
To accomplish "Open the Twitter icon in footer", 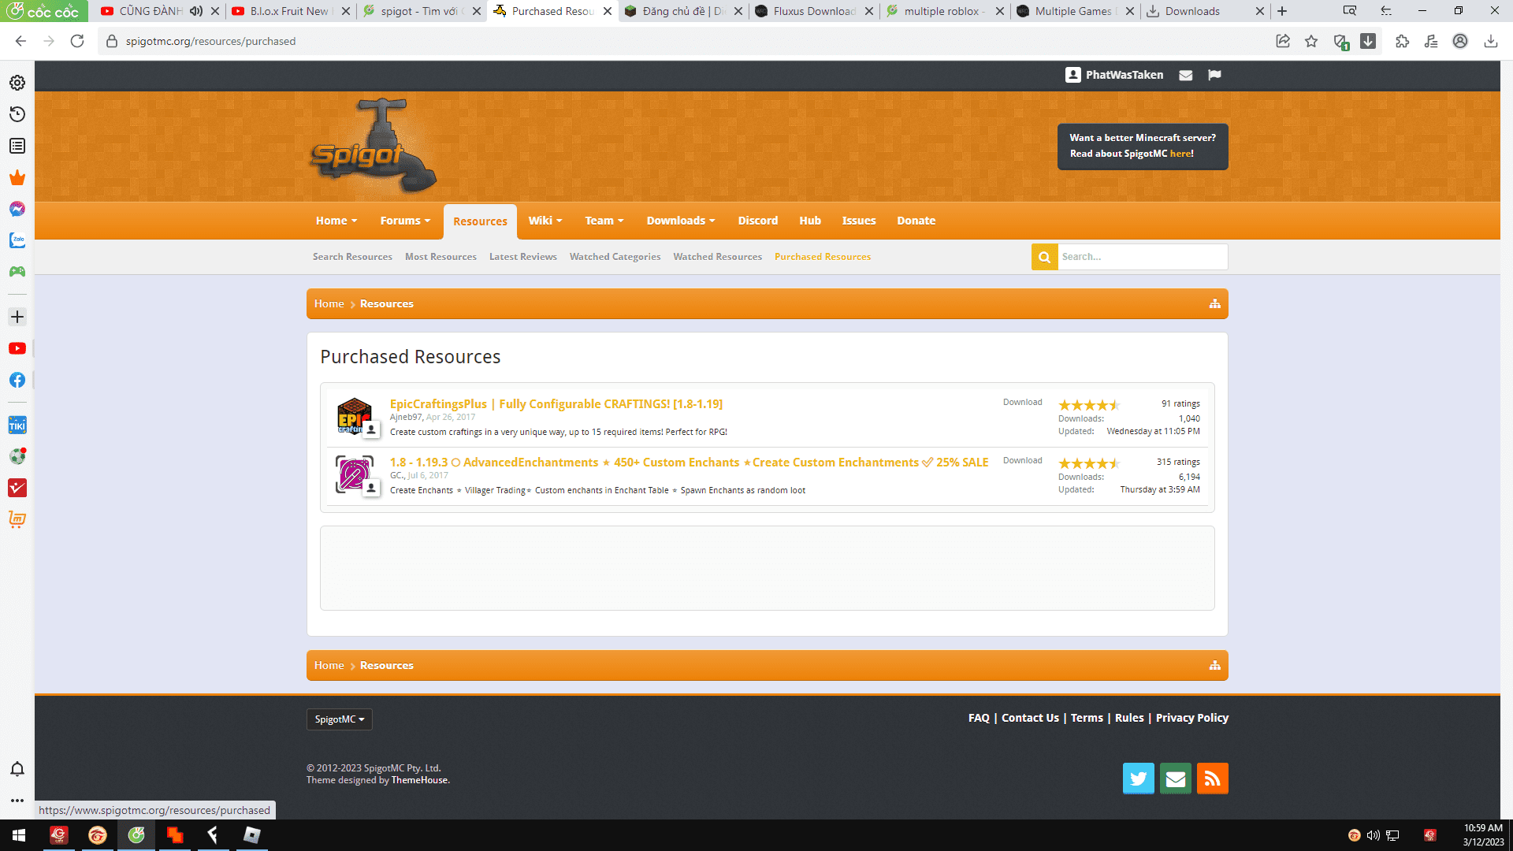I will [x=1138, y=779].
